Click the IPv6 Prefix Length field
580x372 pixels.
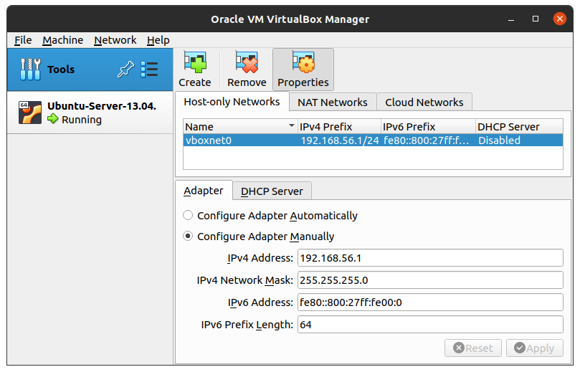430,325
